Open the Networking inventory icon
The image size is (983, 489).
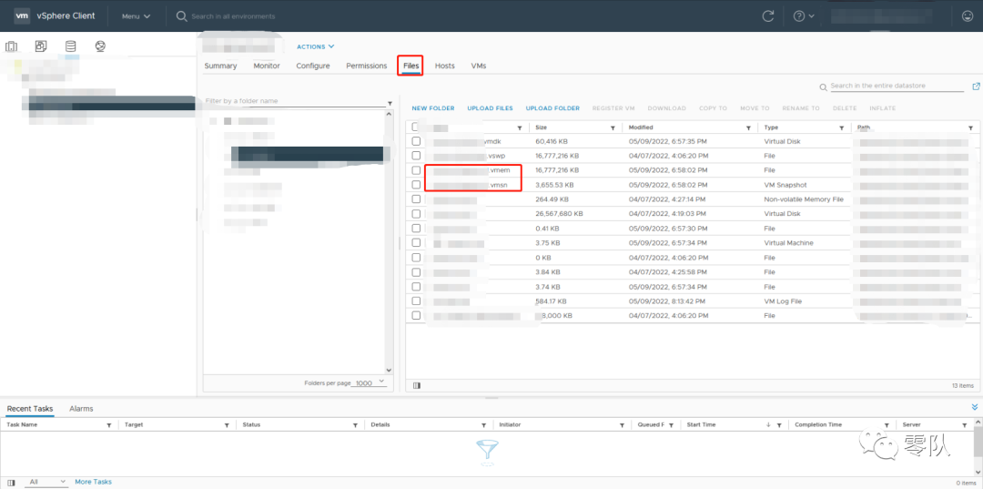[x=100, y=46]
